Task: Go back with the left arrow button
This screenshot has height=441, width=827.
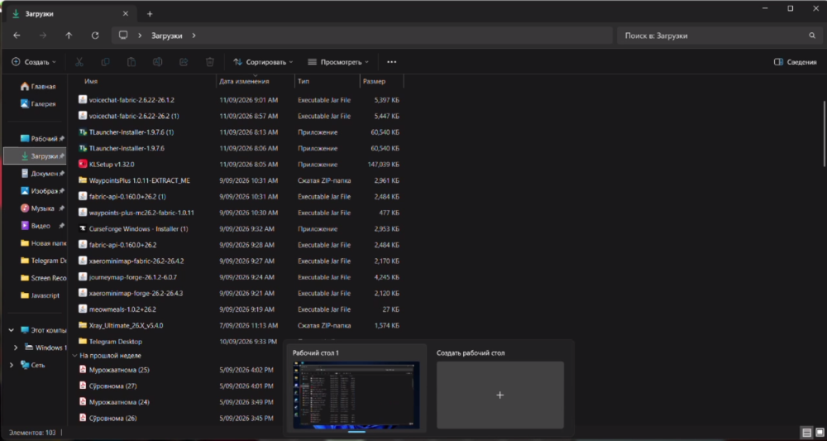Action: click(x=17, y=36)
